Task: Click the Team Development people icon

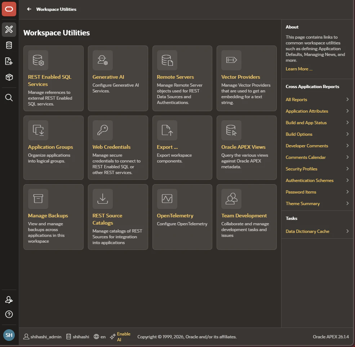Action: (231, 199)
